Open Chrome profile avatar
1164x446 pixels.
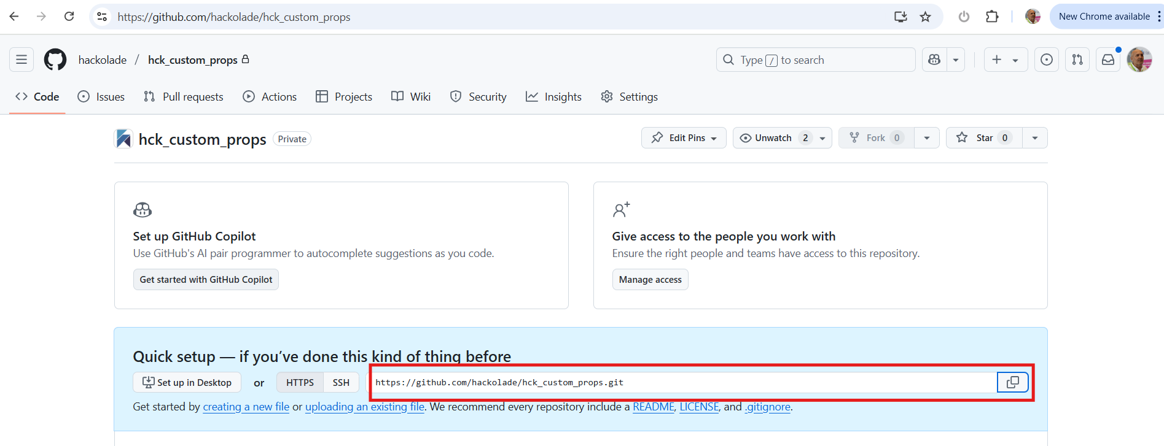(x=1033, y=17)
